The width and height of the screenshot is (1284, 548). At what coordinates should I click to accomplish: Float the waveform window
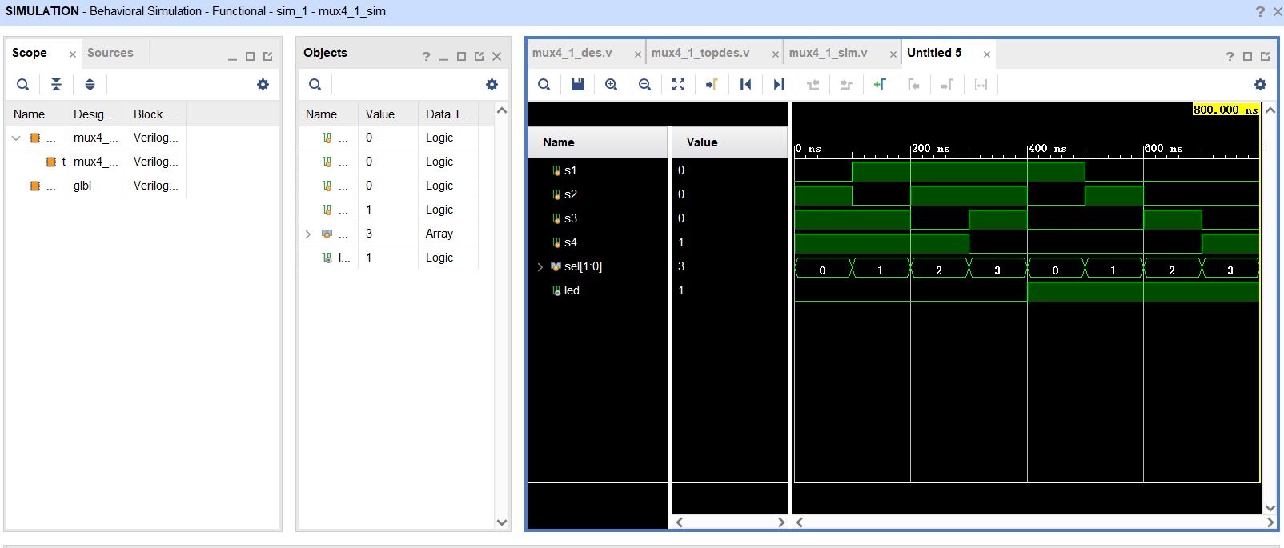pos(1265,57)
